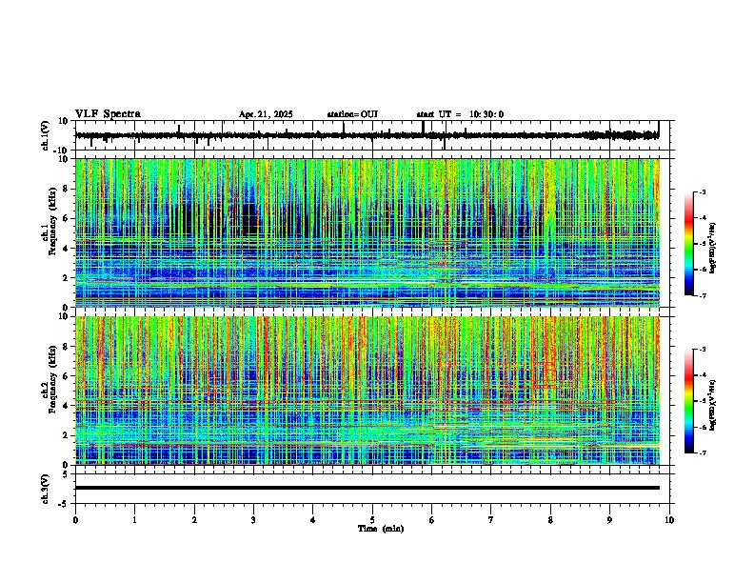The height and width of the screenshot is (583, 754).
Task: Click the '4' kHz tick of ch.2 spectrogram
Action: [x=67, y=406]
